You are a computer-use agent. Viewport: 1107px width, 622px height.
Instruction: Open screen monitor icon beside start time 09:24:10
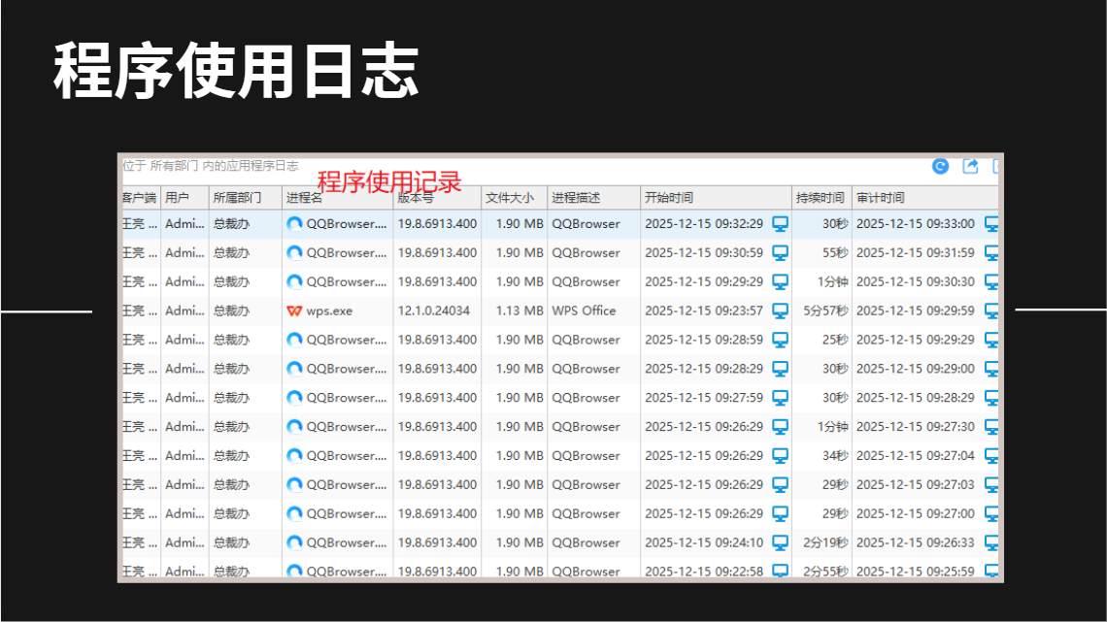pyautogui.click(x=780, y=543)
